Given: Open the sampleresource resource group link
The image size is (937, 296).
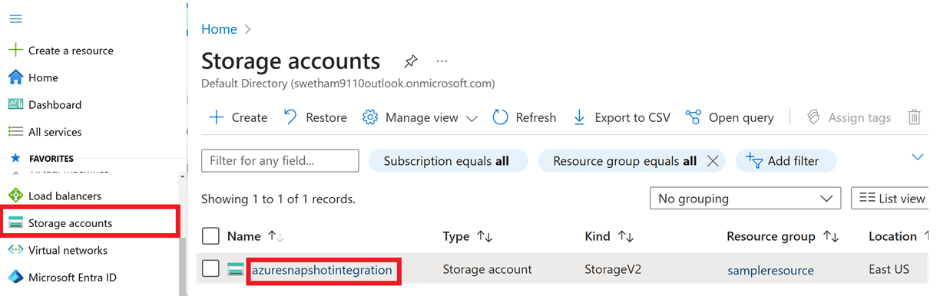Looking at the screenshot, I should [x=770, y=271].
